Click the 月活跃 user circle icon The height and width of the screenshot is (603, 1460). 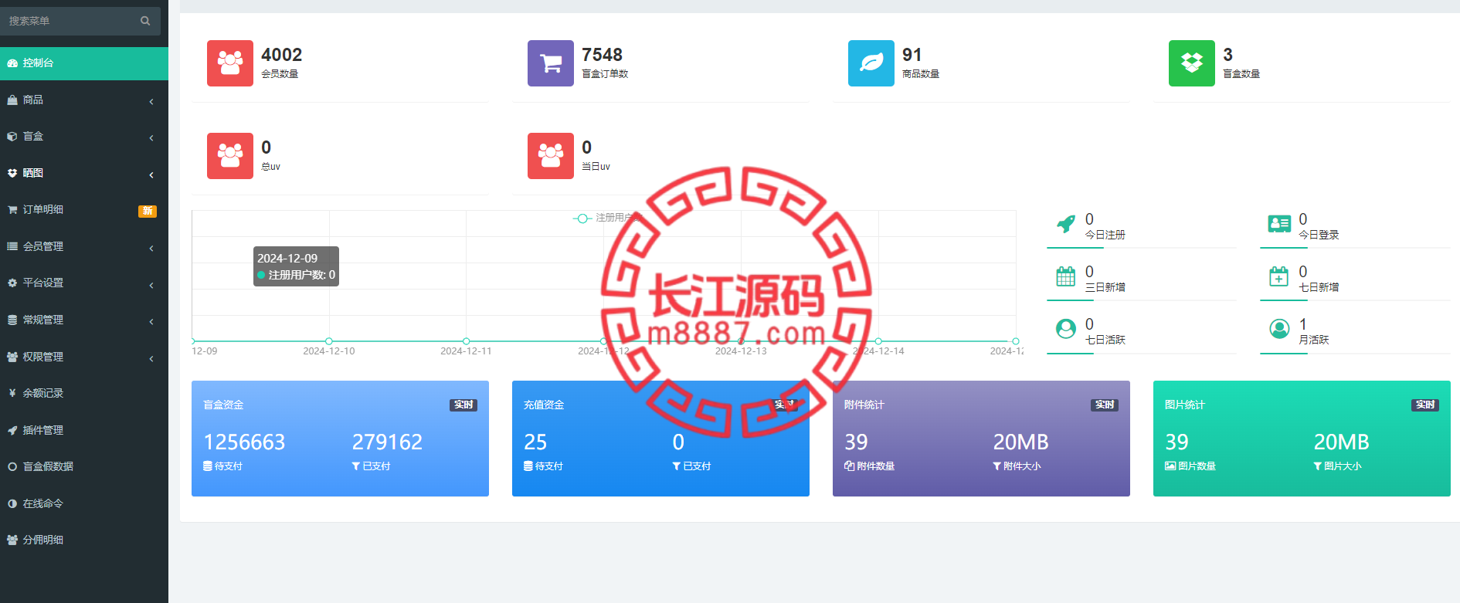[1279, 329]
